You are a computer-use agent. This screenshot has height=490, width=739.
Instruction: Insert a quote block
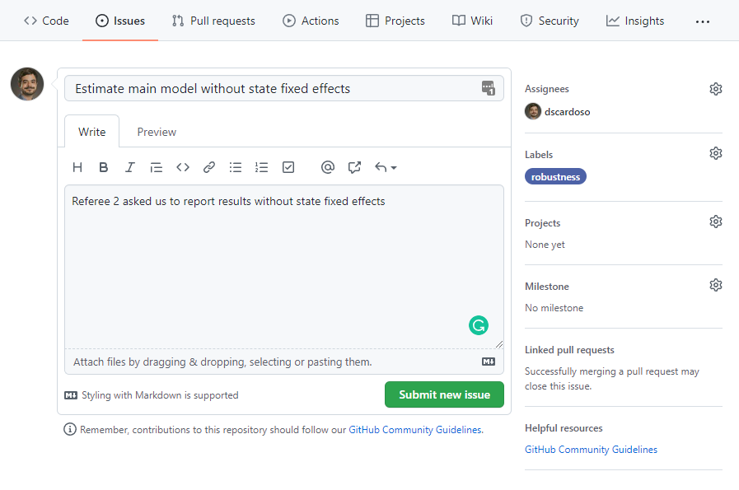click(x=156, y=167)
